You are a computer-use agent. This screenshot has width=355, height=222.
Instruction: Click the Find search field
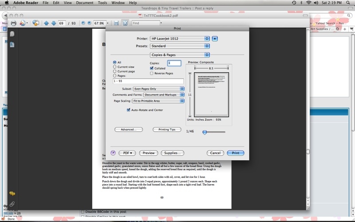pos(146,23)
